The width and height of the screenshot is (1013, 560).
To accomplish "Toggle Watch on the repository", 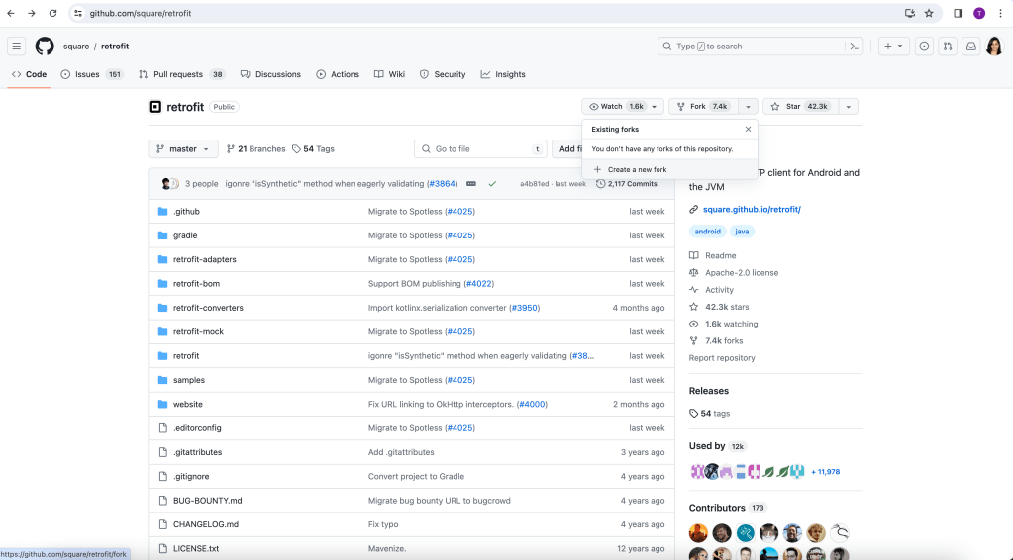I will (616, 106).
